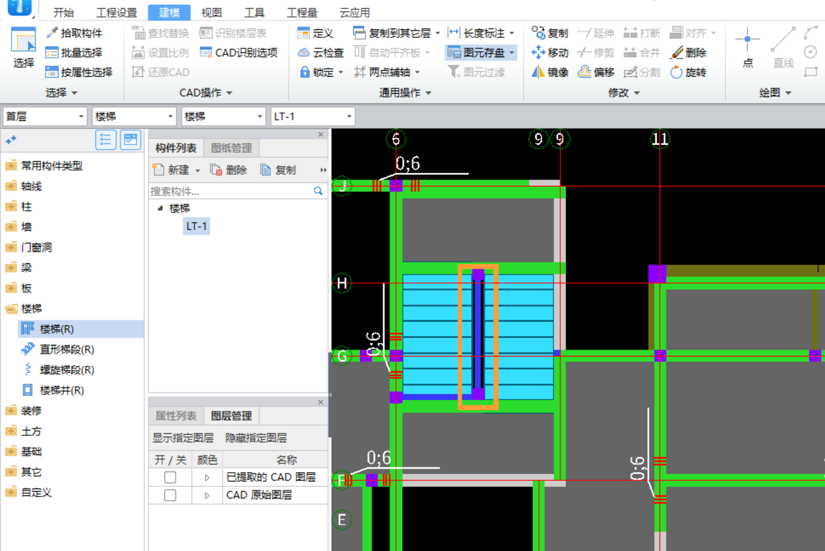Expand the 已提取的 CAD 图层 row arrow
Screen dimensions: 825x551
[x=207, y=478]
